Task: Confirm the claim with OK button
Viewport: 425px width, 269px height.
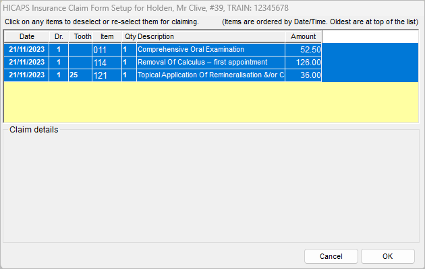Action: [x=388, y=256]
